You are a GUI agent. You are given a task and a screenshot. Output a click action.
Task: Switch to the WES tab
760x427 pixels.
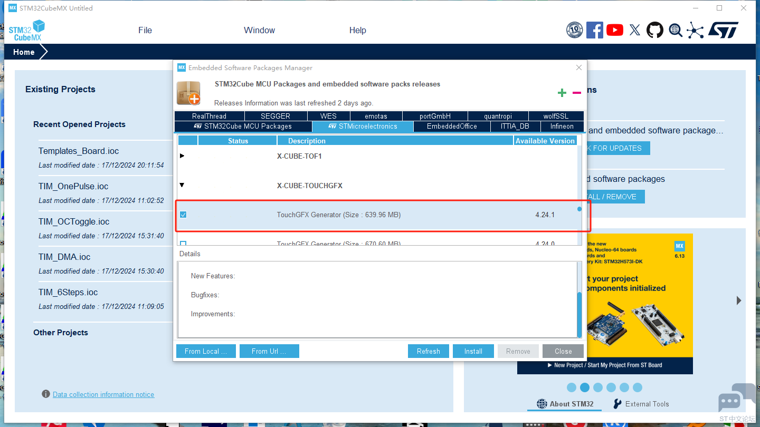coord(328,116)
